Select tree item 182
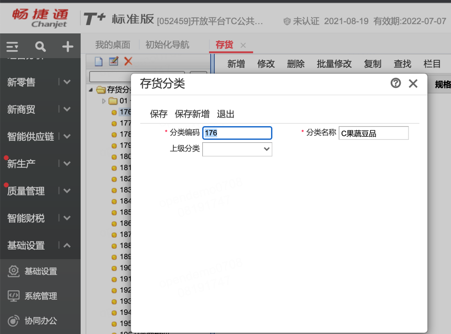451x334 pixels. [x=125, y=179]
